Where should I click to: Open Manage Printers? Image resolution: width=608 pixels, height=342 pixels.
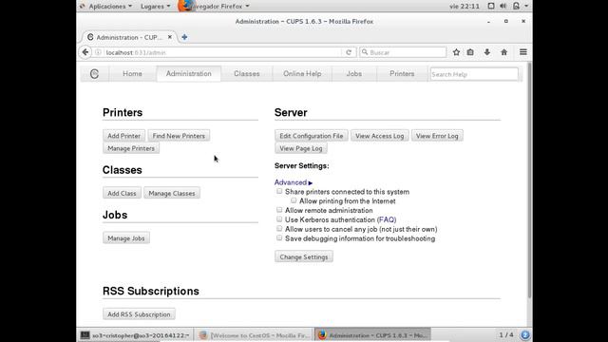pyautogui.click(x=131, y=148)
